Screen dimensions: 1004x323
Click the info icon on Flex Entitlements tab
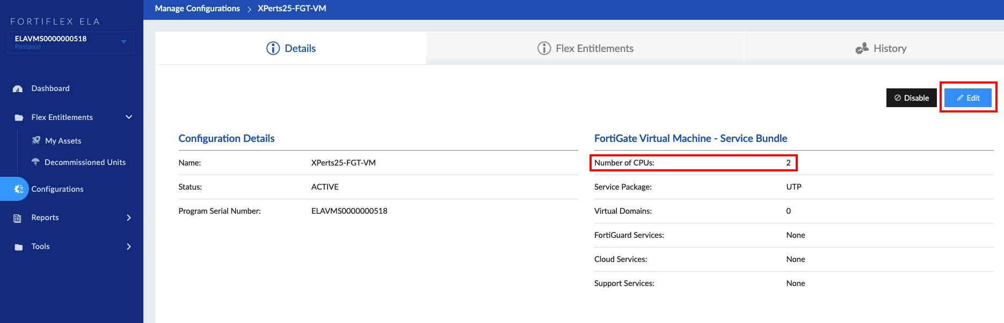pos(544,48)
